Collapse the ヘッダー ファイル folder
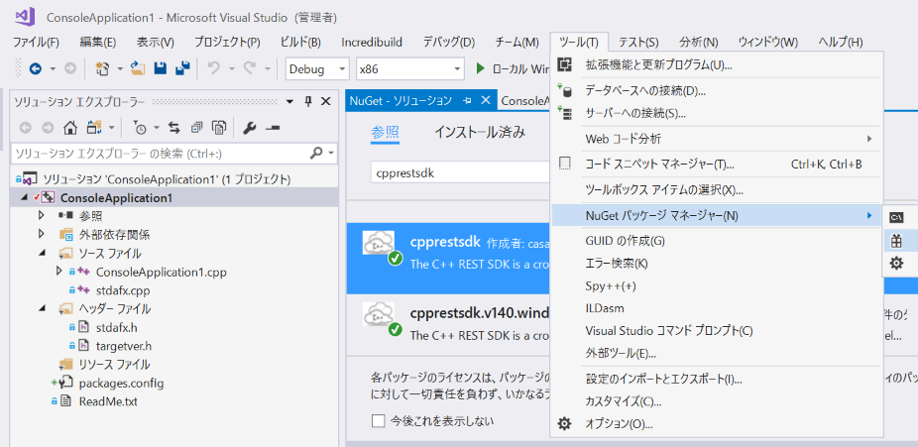 pos(42,308)
